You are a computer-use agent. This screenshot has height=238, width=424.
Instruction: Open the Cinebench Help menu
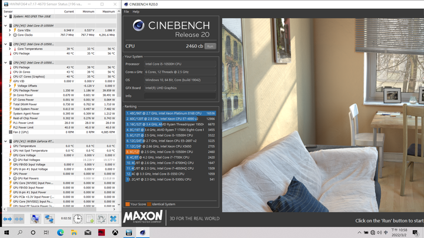pyautogui.click(x=136, y=12)
